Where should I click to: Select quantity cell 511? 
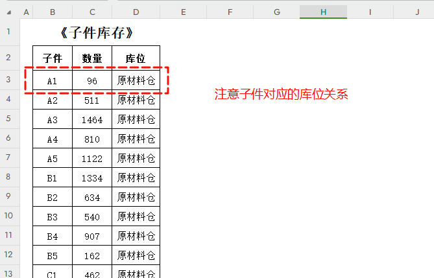pos(92,100)
